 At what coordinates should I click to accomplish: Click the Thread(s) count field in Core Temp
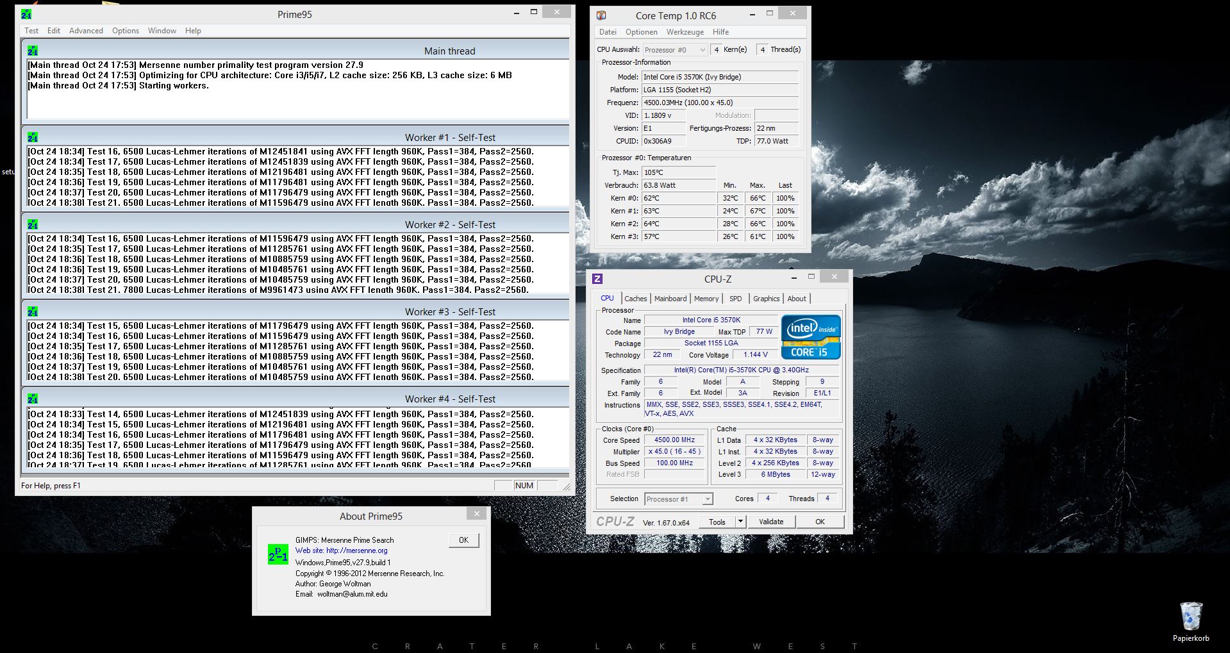pos(762,49)
